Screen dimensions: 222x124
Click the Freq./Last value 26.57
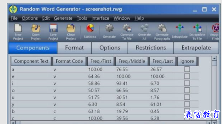point(156,70)
